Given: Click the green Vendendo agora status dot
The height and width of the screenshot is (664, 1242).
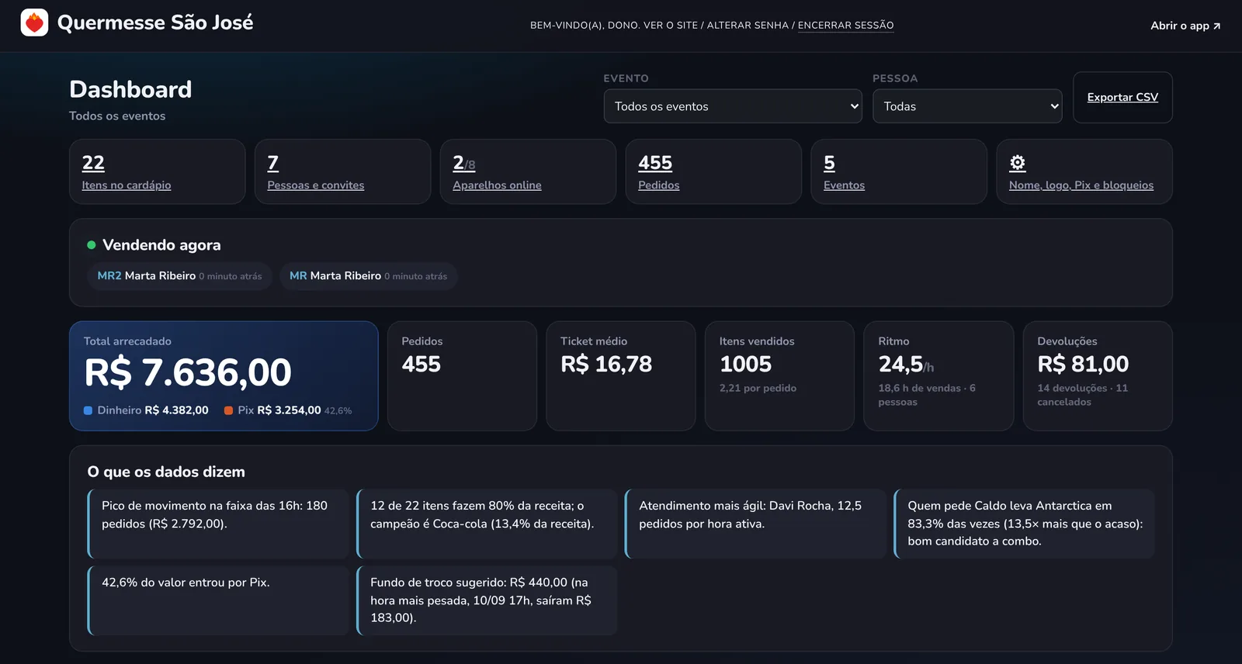Looking at the screenshot, I should click(92, 245).
